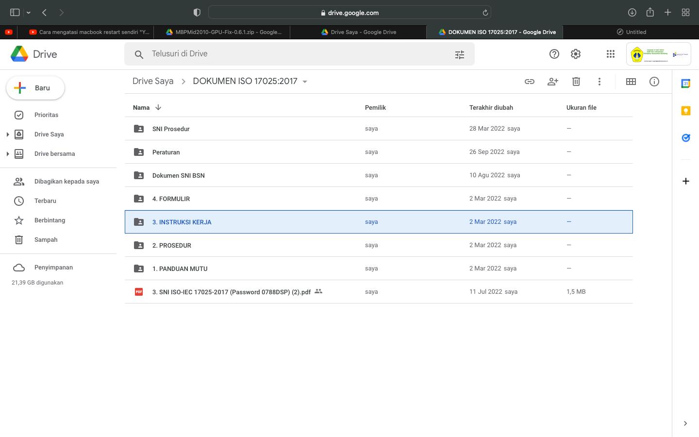Reload the page in Safari
The height and width of the screenshot is (437, 699).
485,13
